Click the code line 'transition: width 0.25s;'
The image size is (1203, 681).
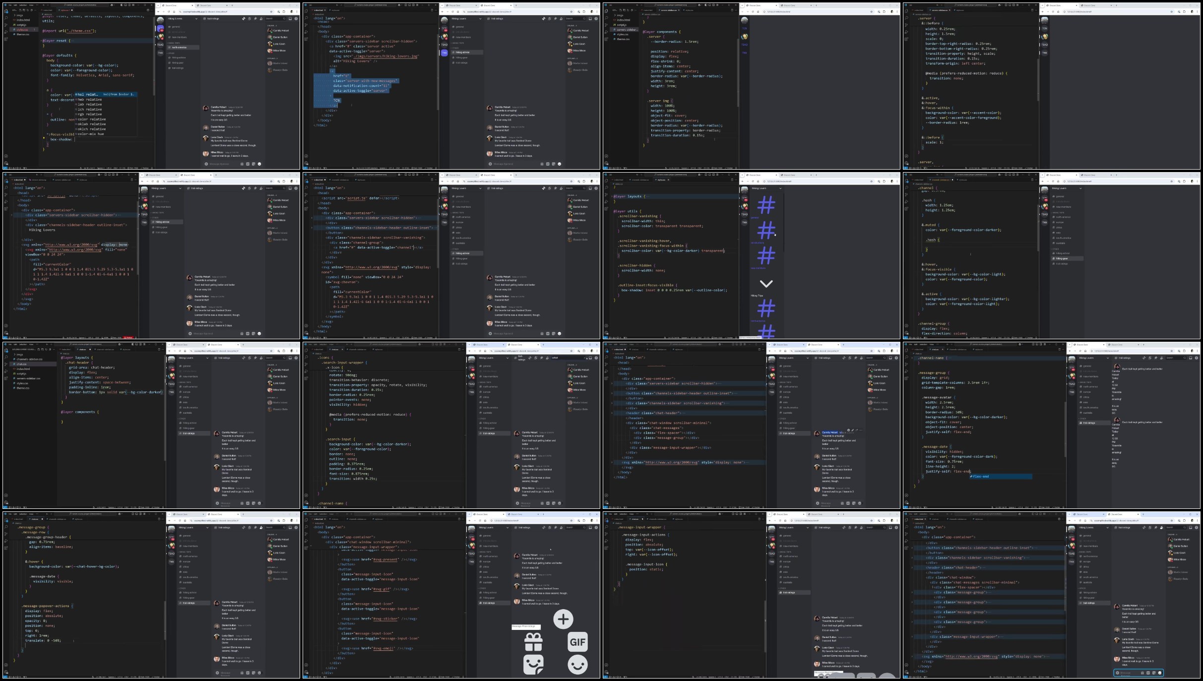(353, 479)
